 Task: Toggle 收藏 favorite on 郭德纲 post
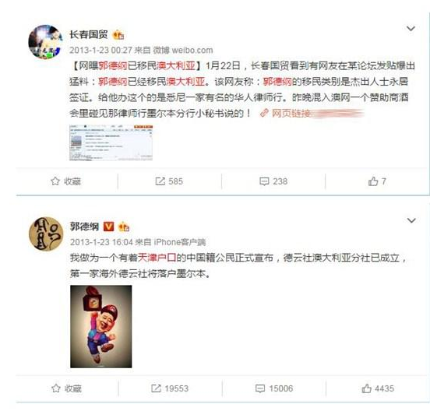[x=66, y=388]
